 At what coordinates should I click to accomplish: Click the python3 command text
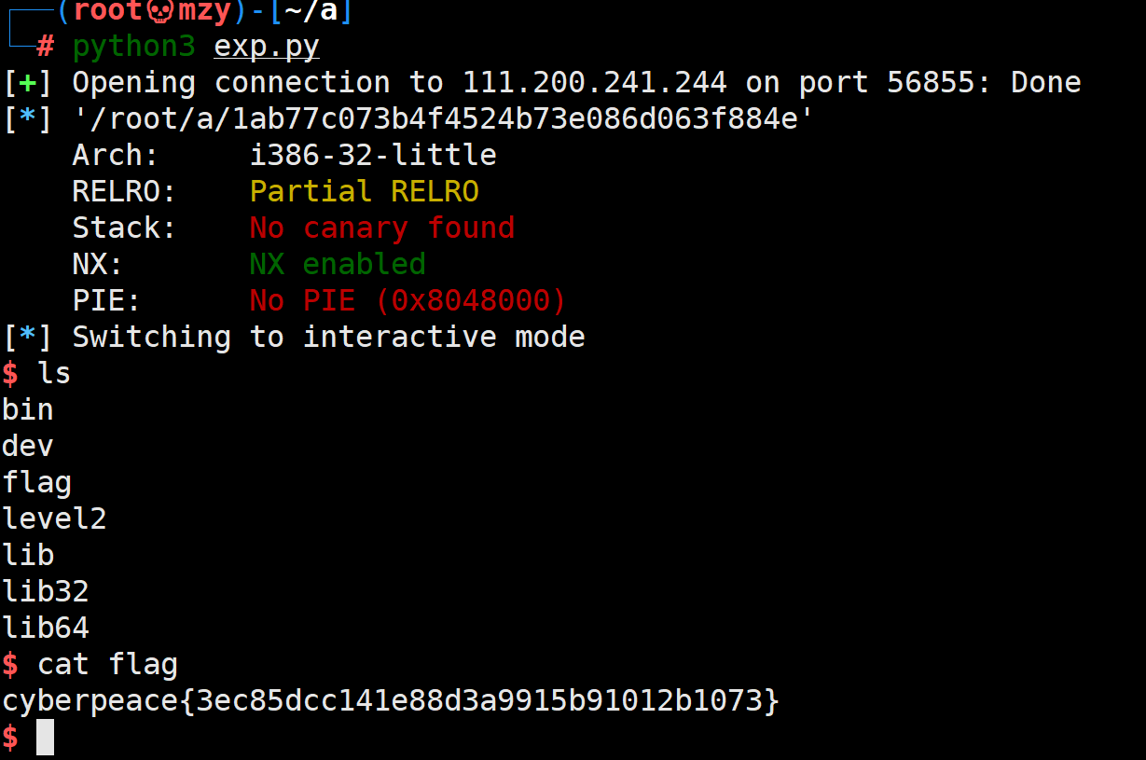click(134, 47)
